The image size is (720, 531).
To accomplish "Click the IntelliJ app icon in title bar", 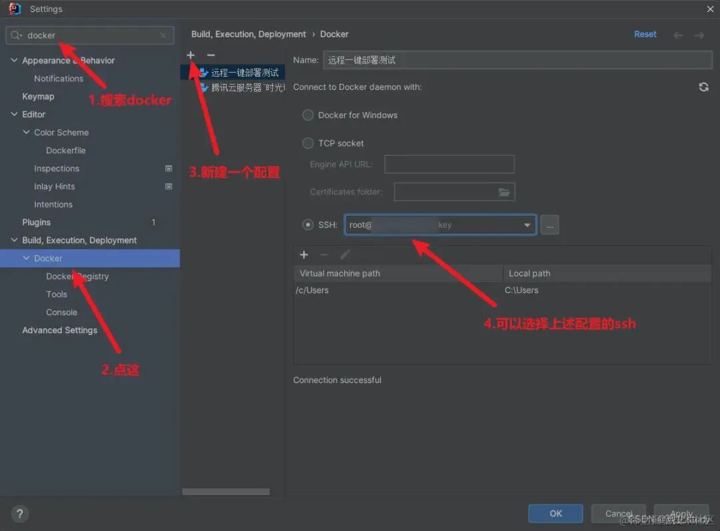I will [15, 9].
